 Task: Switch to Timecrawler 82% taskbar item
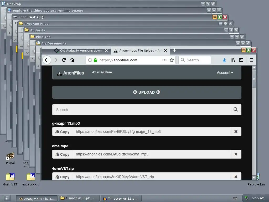click(x=121, y=198)
